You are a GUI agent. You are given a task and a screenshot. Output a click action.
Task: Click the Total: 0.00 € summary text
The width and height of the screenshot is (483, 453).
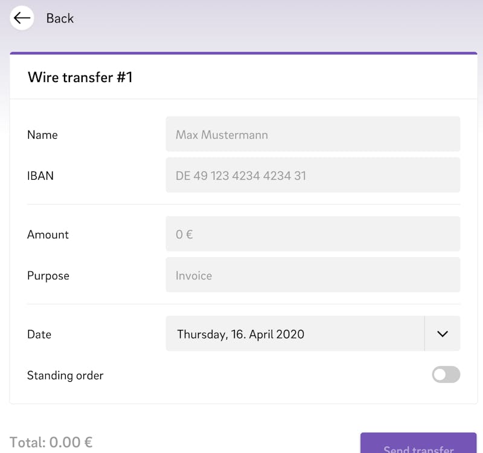[x=51, y=442]
